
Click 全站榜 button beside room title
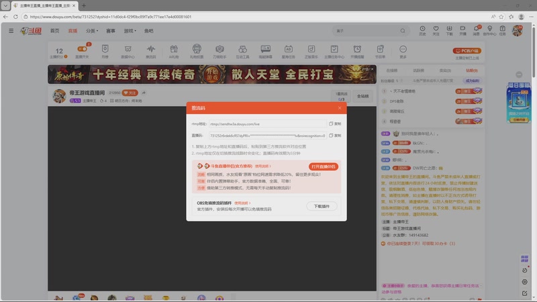(x=362, y=96)
